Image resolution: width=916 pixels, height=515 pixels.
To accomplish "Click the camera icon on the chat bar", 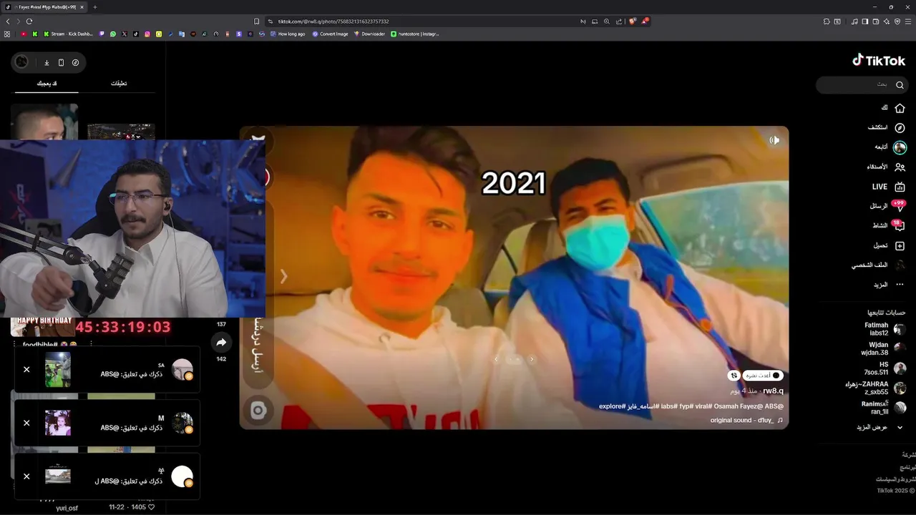I will click(258, 410).
